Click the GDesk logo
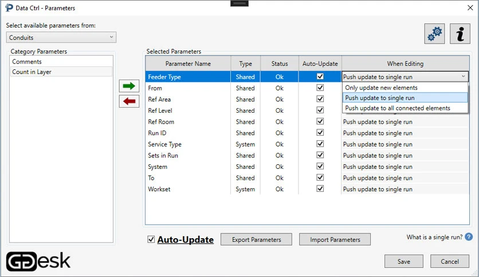 [38, 262]
